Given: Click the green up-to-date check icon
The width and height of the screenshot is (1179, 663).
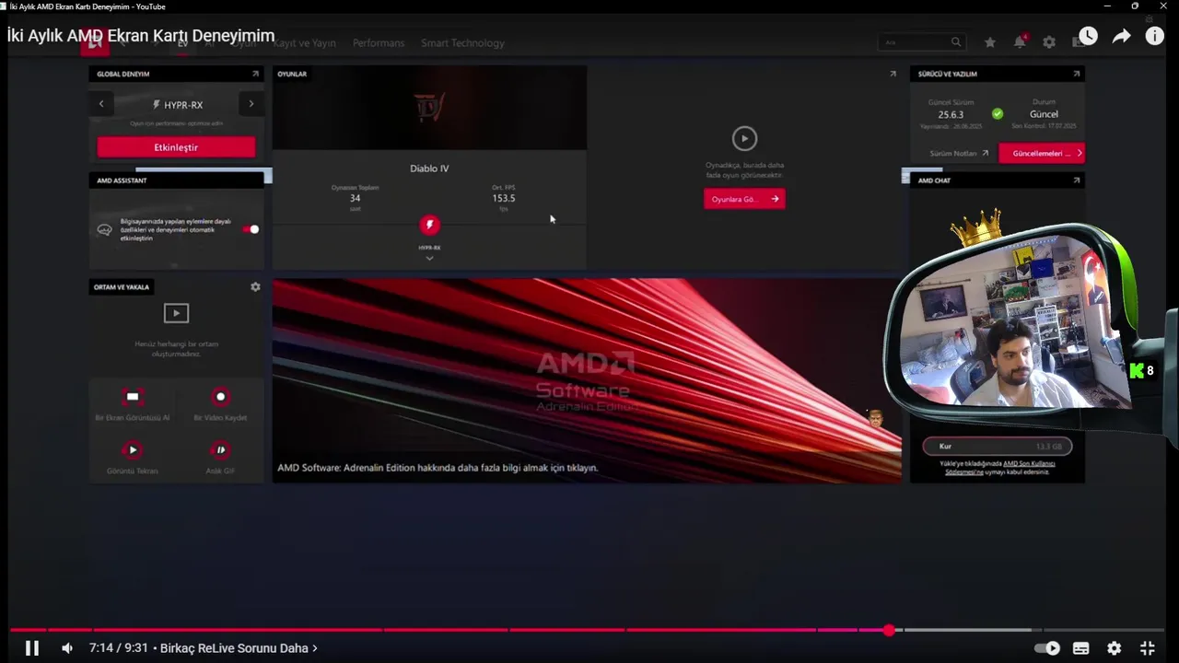Looking at the screenshot, I should 998,114.
